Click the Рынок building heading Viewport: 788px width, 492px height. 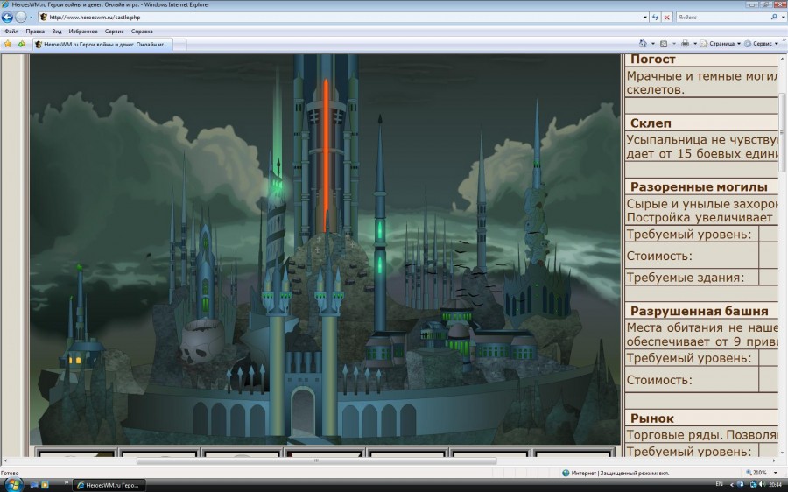pos(652,418)
